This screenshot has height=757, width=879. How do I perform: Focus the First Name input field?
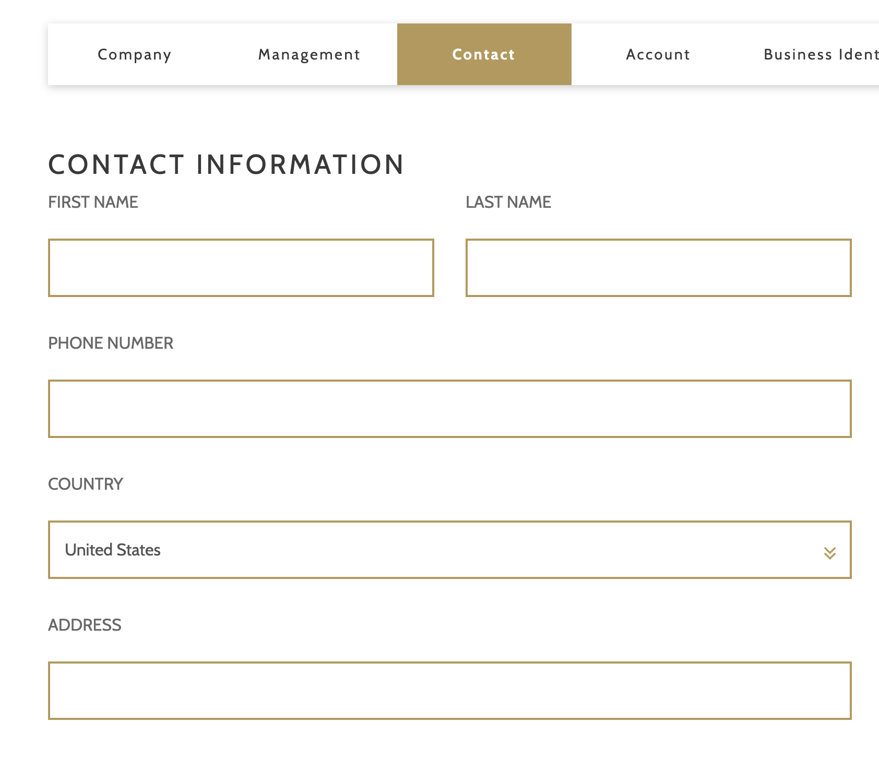pyautogui.click(x=241, y=268)
